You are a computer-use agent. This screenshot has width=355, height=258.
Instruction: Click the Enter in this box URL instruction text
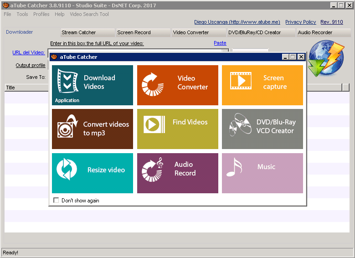tap(97, 43)
